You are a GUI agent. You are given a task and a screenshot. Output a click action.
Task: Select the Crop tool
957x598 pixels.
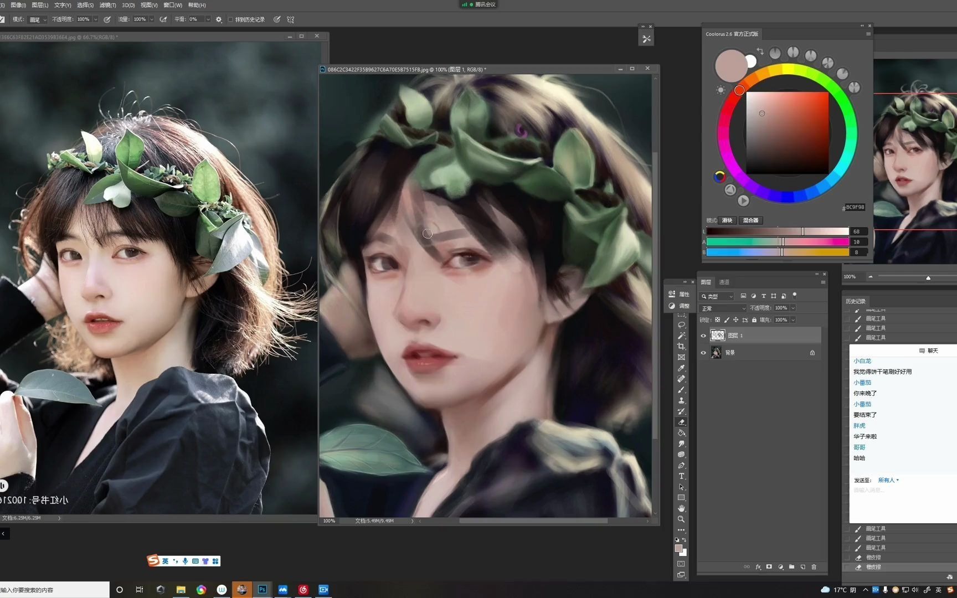coord(681,347)
